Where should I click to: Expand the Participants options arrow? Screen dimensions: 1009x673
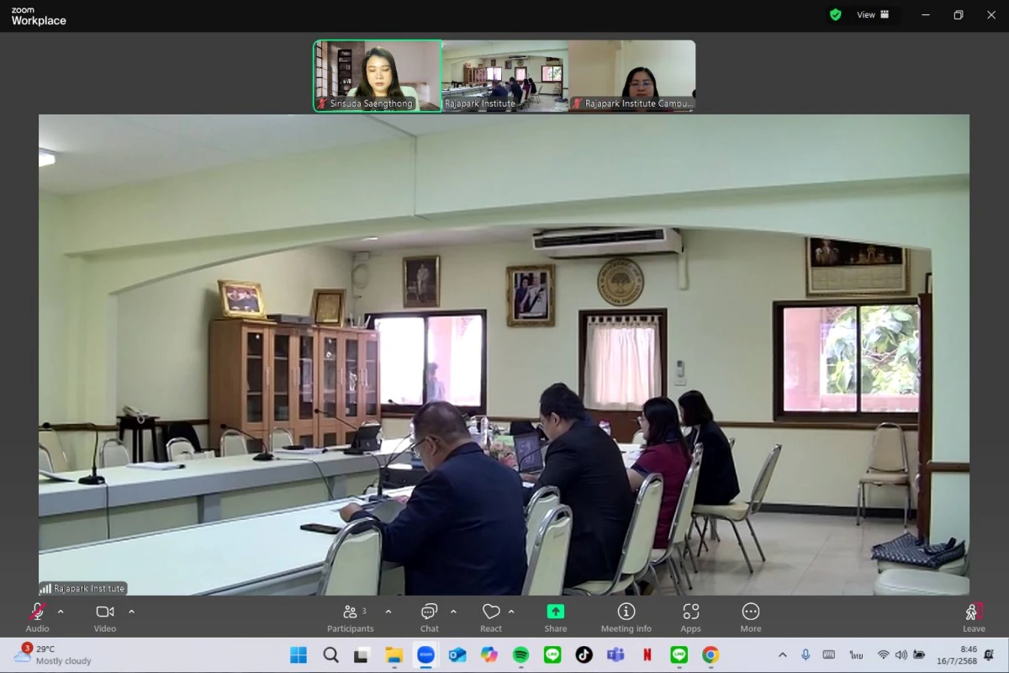pos(388,612)
